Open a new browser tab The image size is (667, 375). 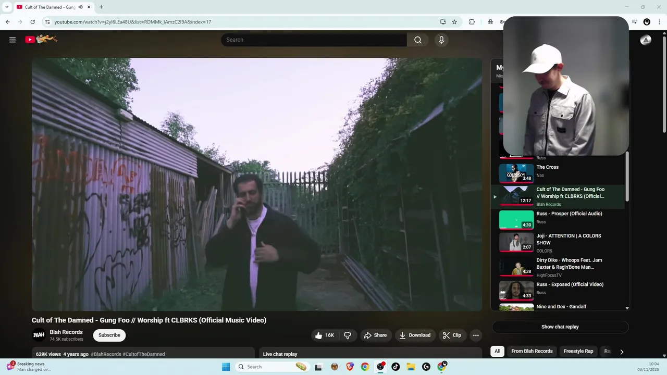tap(101, 7)
